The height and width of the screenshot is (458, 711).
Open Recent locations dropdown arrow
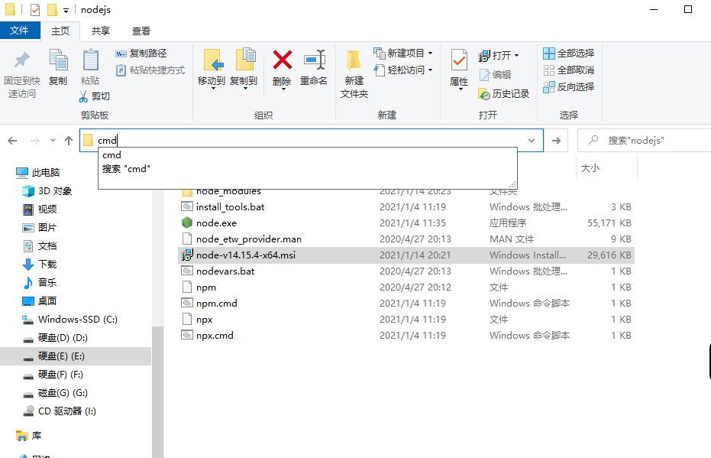53,141
